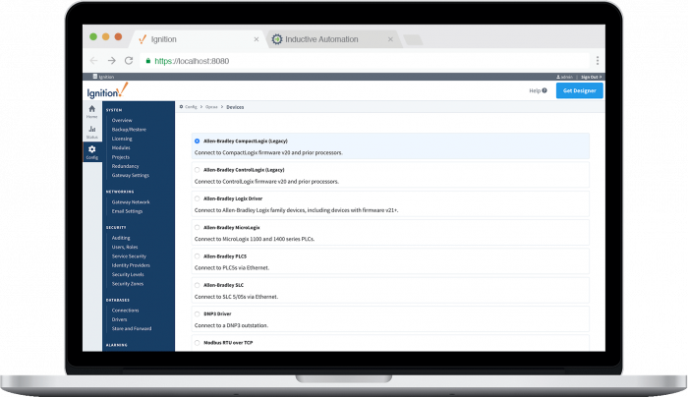Open Auditing under Security
This screenshot has height=397, width=688.
121,238
